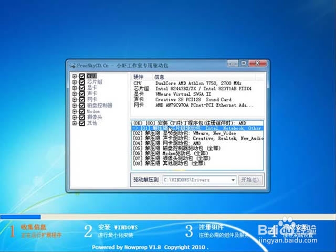This screenshot has height=252, width=336.
Task: Toggle the CPU checkbox
Action: (82, 76)
